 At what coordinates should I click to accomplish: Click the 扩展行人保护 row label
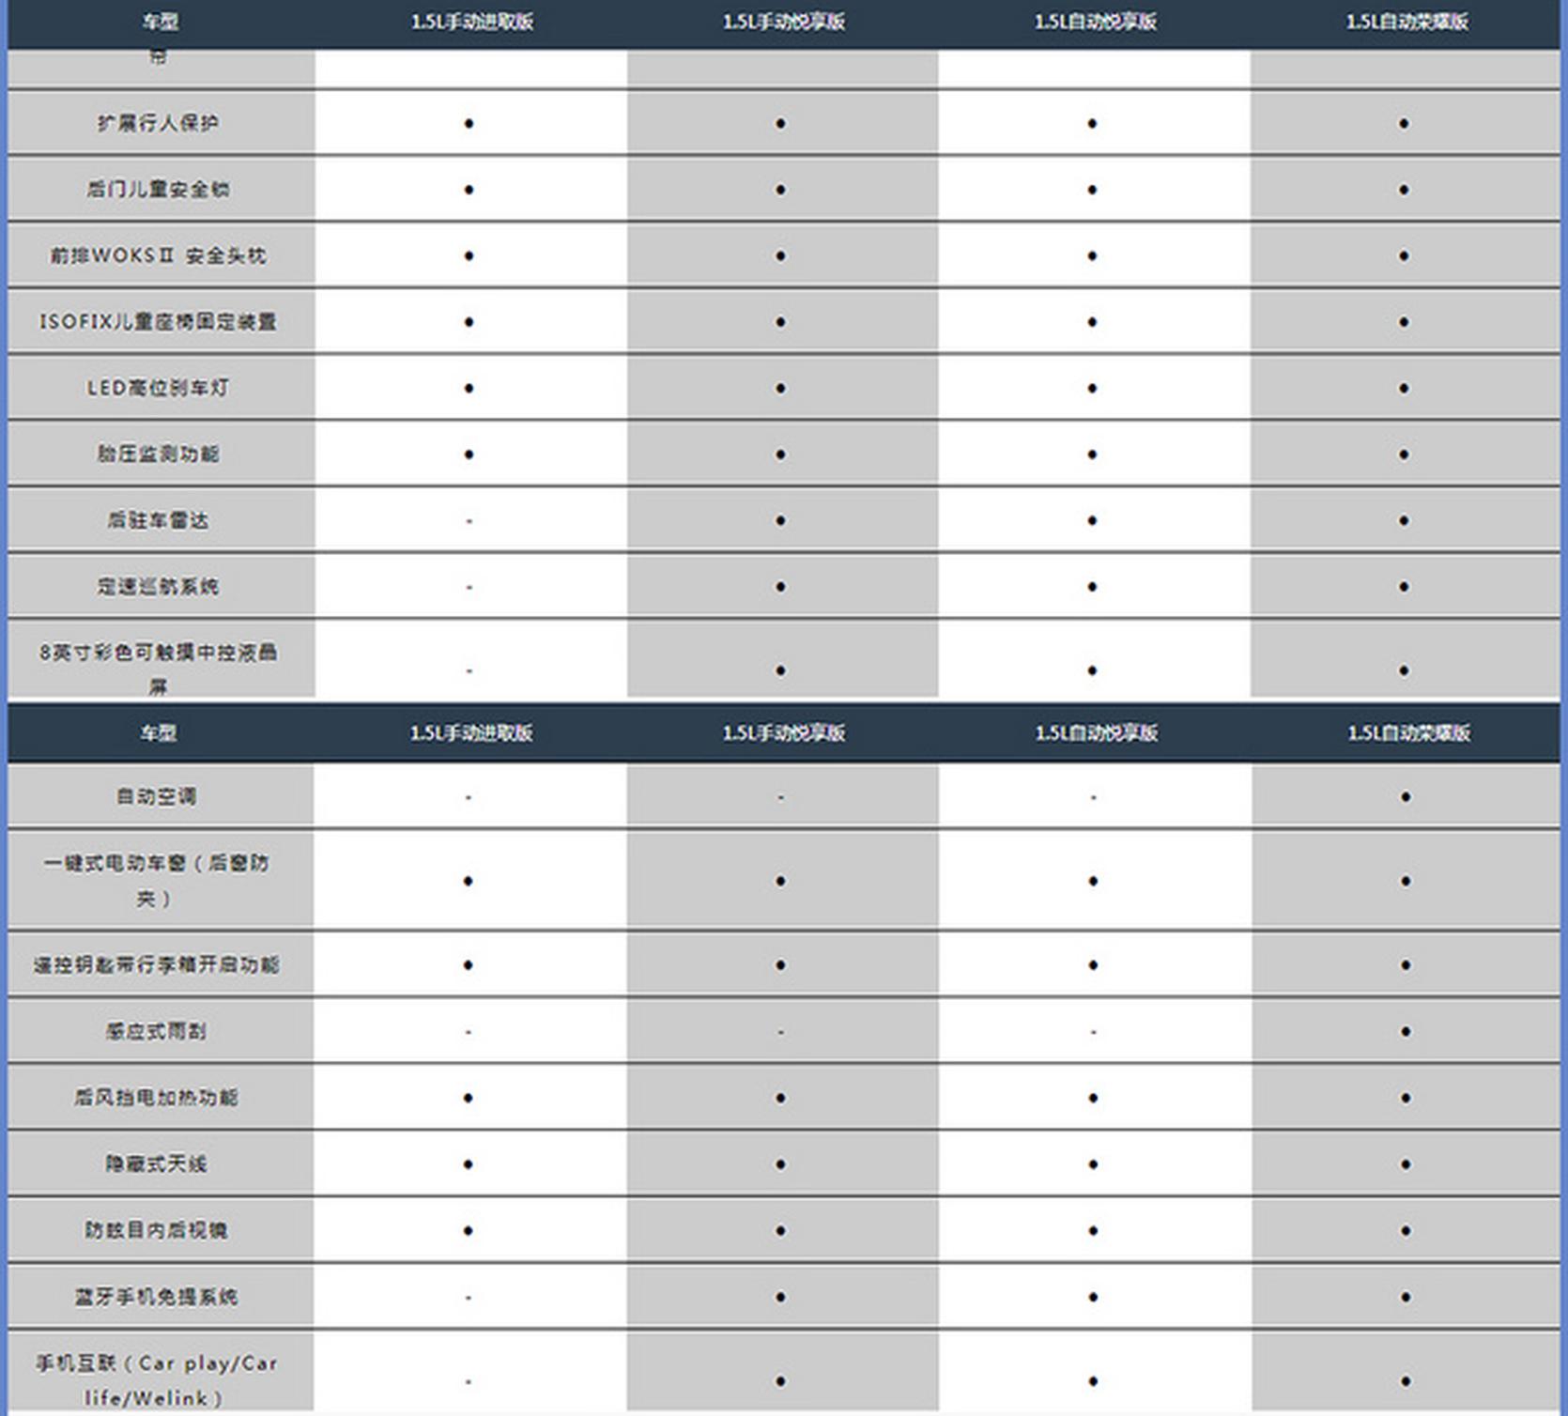159,123
